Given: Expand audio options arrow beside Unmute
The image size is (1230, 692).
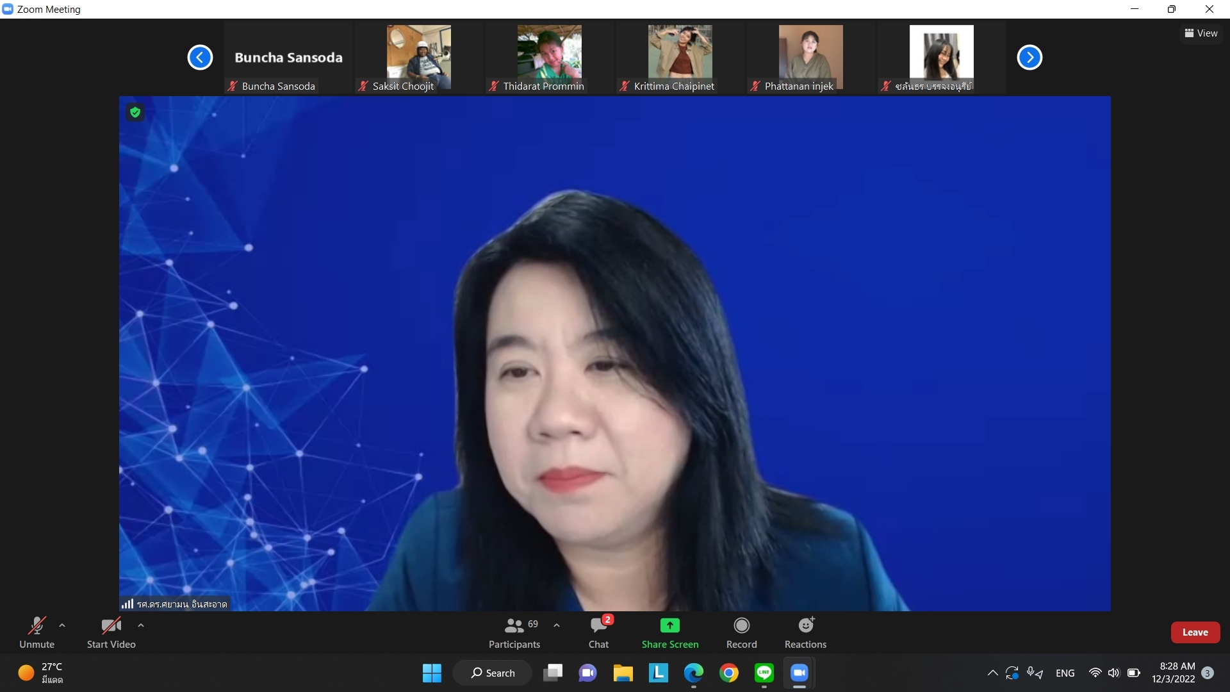Looking at the screenshot, I should (x=62, y=625).
